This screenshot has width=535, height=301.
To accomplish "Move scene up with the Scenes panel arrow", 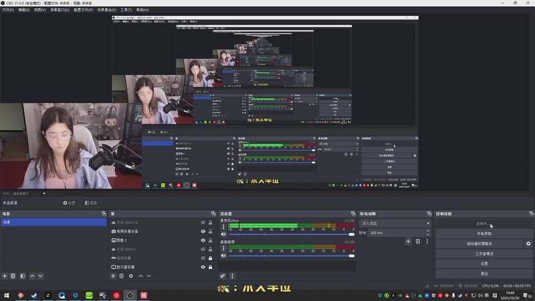I will pos(32,276).
